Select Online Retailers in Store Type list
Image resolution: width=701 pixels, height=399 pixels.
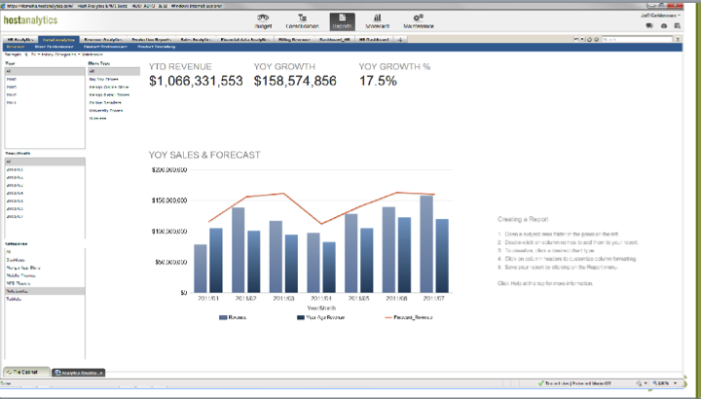coord(105,103)
